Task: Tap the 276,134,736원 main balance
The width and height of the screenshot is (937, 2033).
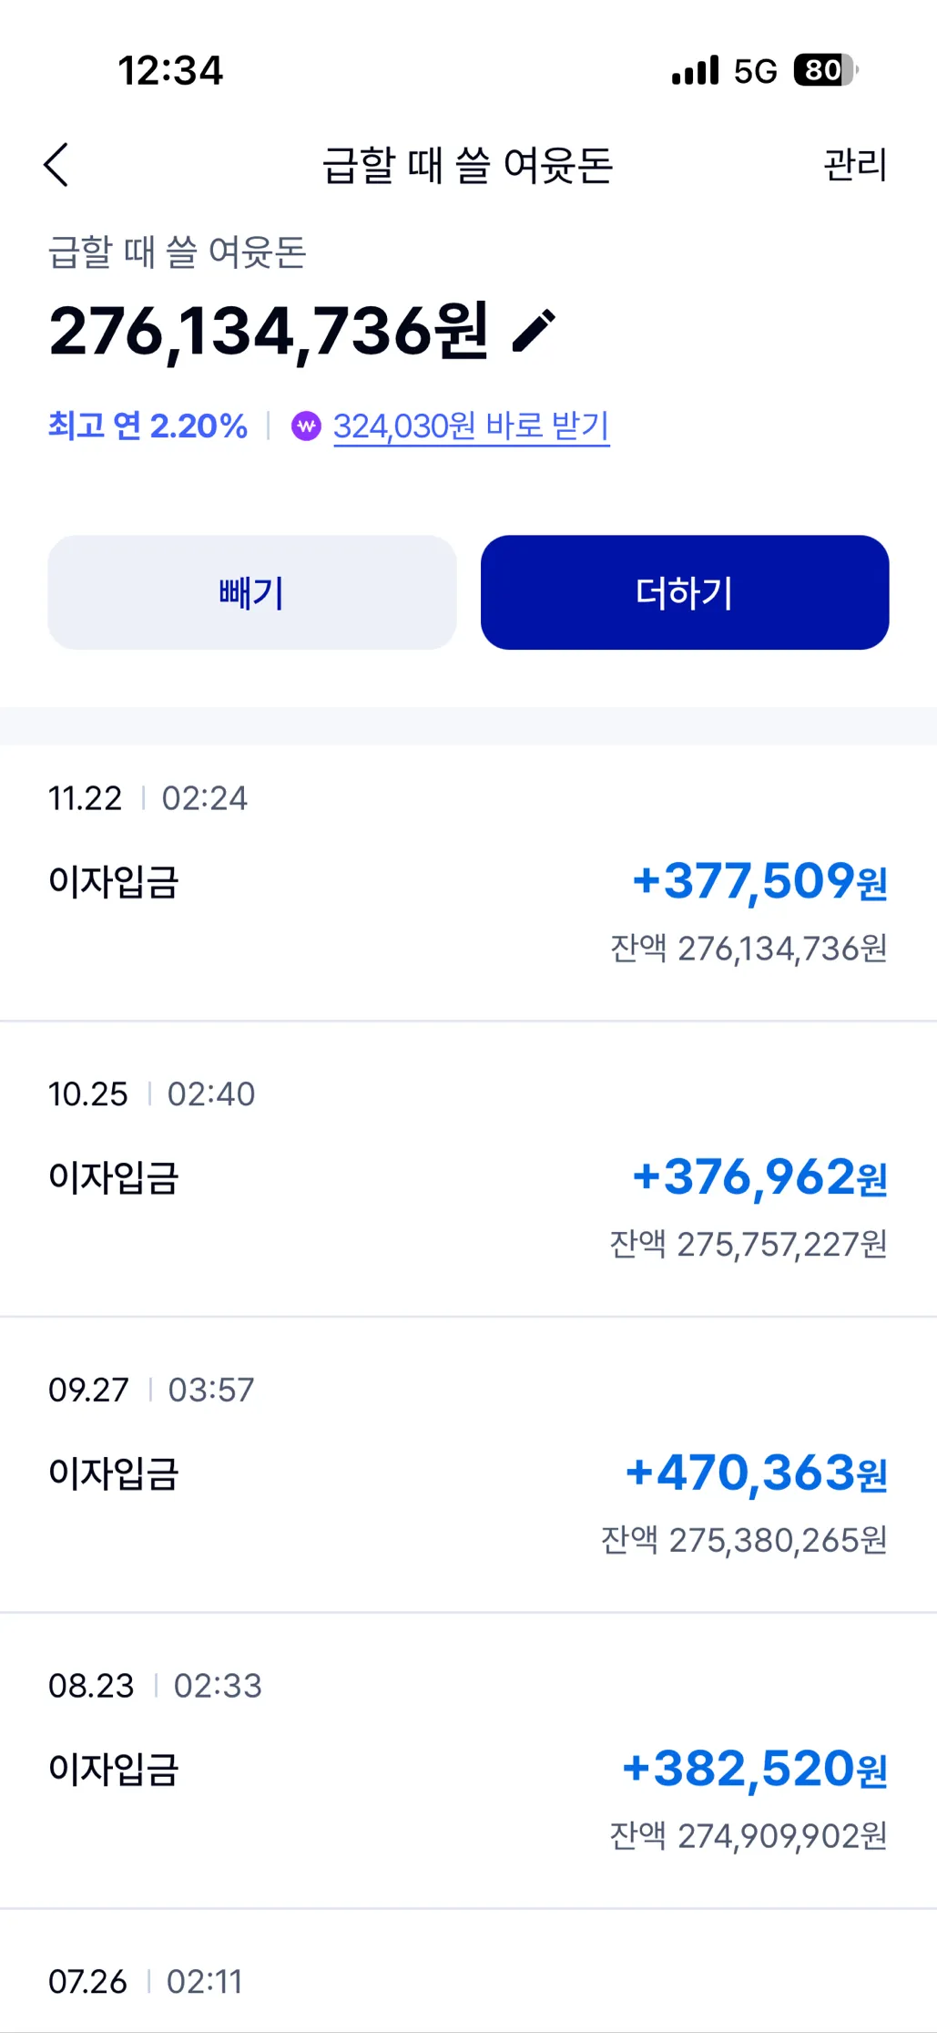Action: [x=269, y=331]
